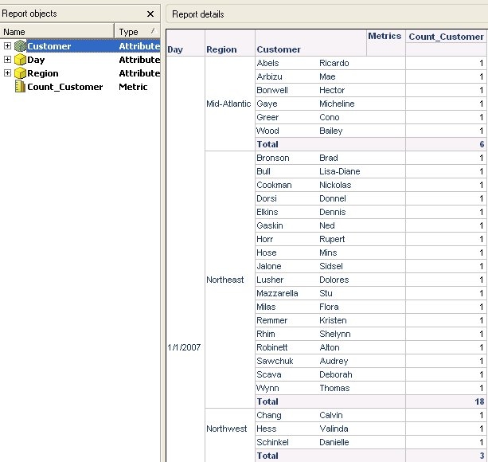Click the Count_Customer grid column header
The width and height of the screenshot is (488, 462).
[x=446, y=37]
